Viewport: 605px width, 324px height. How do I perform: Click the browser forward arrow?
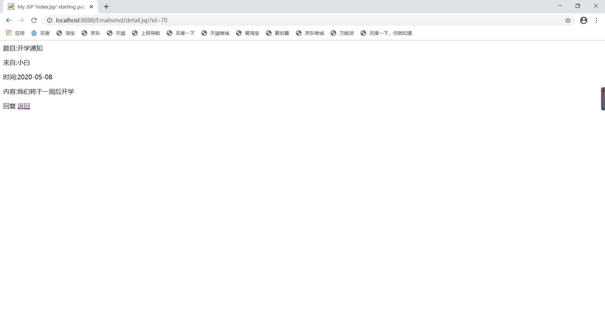click(x=21, y=20)
